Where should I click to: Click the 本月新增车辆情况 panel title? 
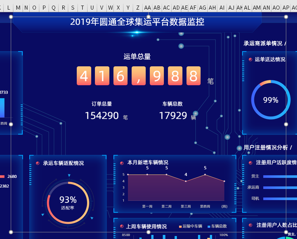[x=148, y=162]
